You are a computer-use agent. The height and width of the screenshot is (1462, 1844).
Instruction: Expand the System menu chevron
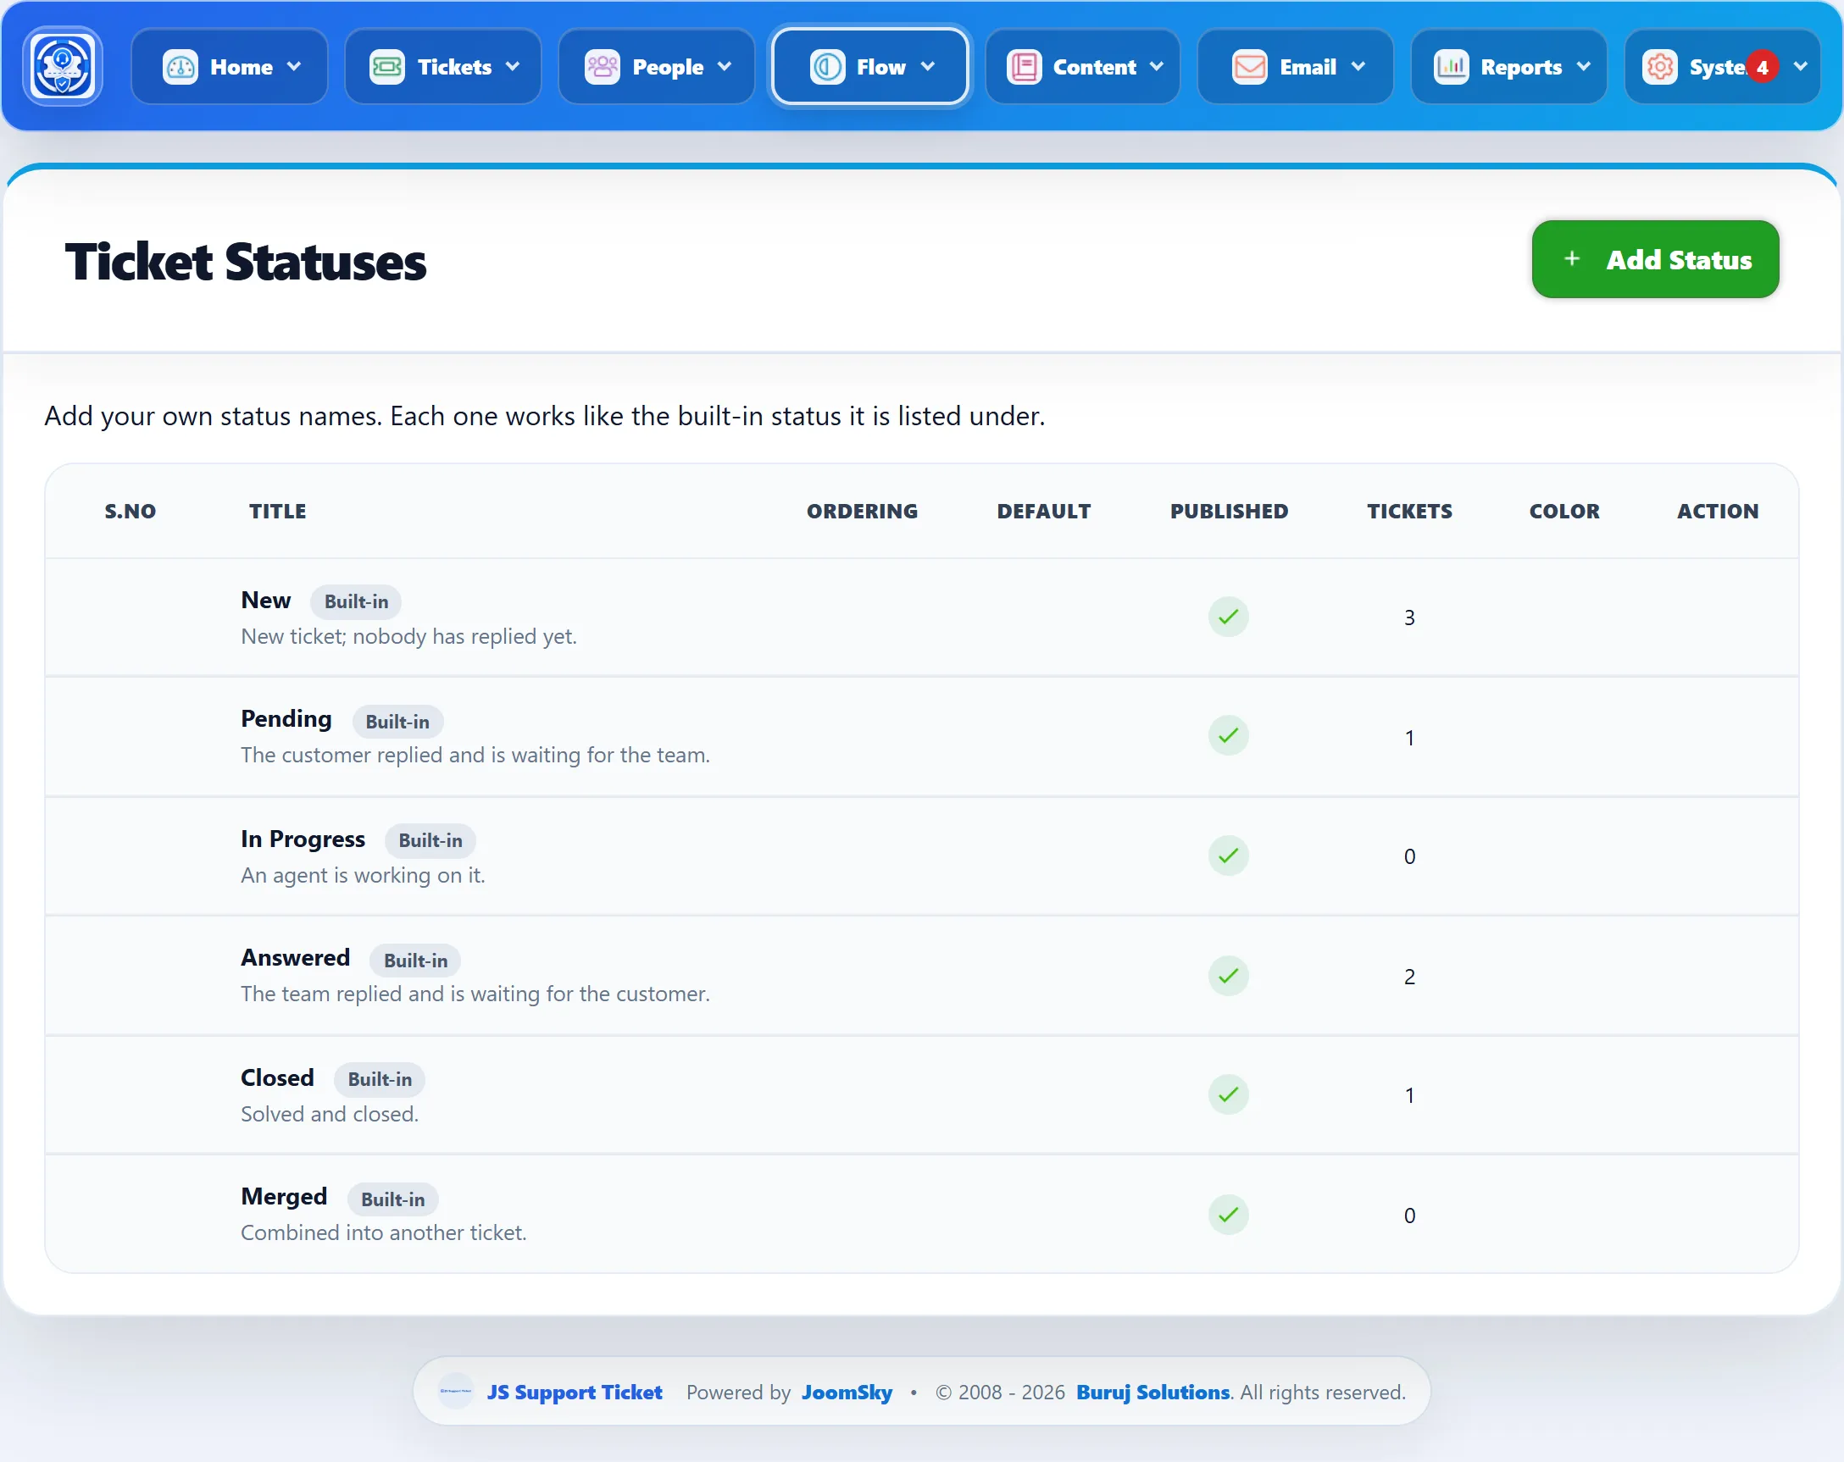pyautogui.click(x=1801, y=67)
